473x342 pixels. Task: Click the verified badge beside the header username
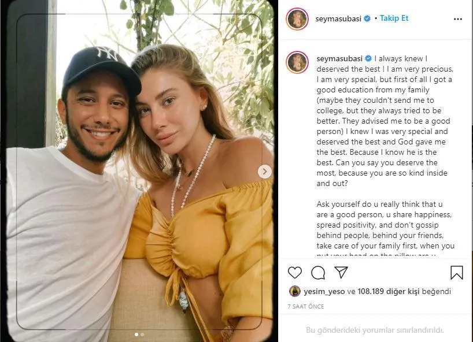(367, 18)
